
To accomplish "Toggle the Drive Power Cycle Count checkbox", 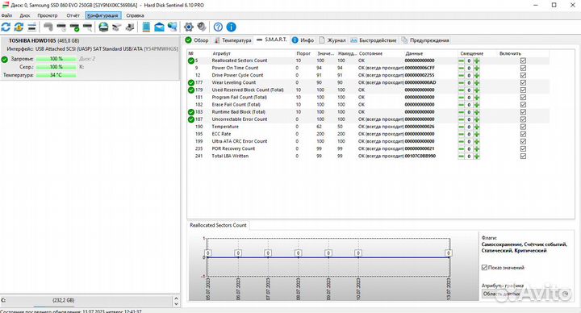I will pos(523,75).
